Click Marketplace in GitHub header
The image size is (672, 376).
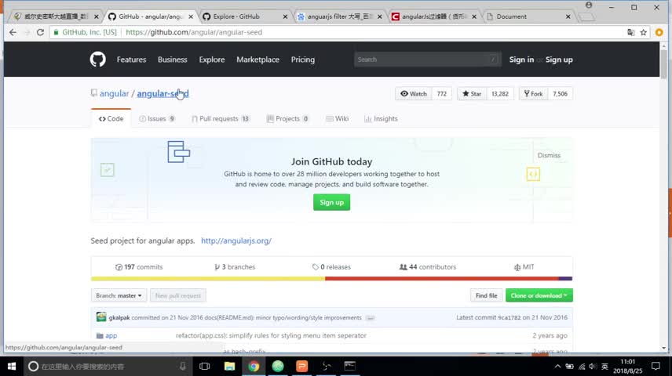(257, 60)
